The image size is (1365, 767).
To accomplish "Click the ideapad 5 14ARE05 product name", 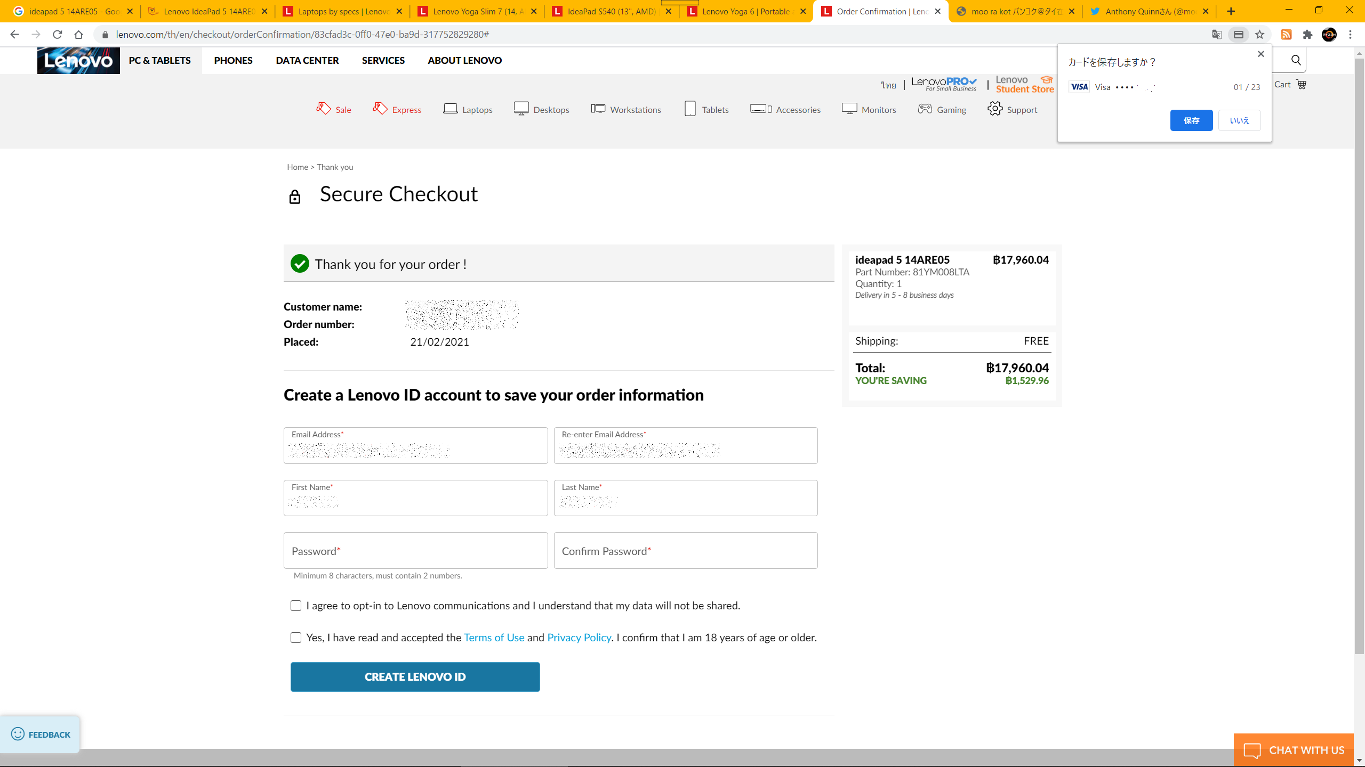I will click(902, 260).
